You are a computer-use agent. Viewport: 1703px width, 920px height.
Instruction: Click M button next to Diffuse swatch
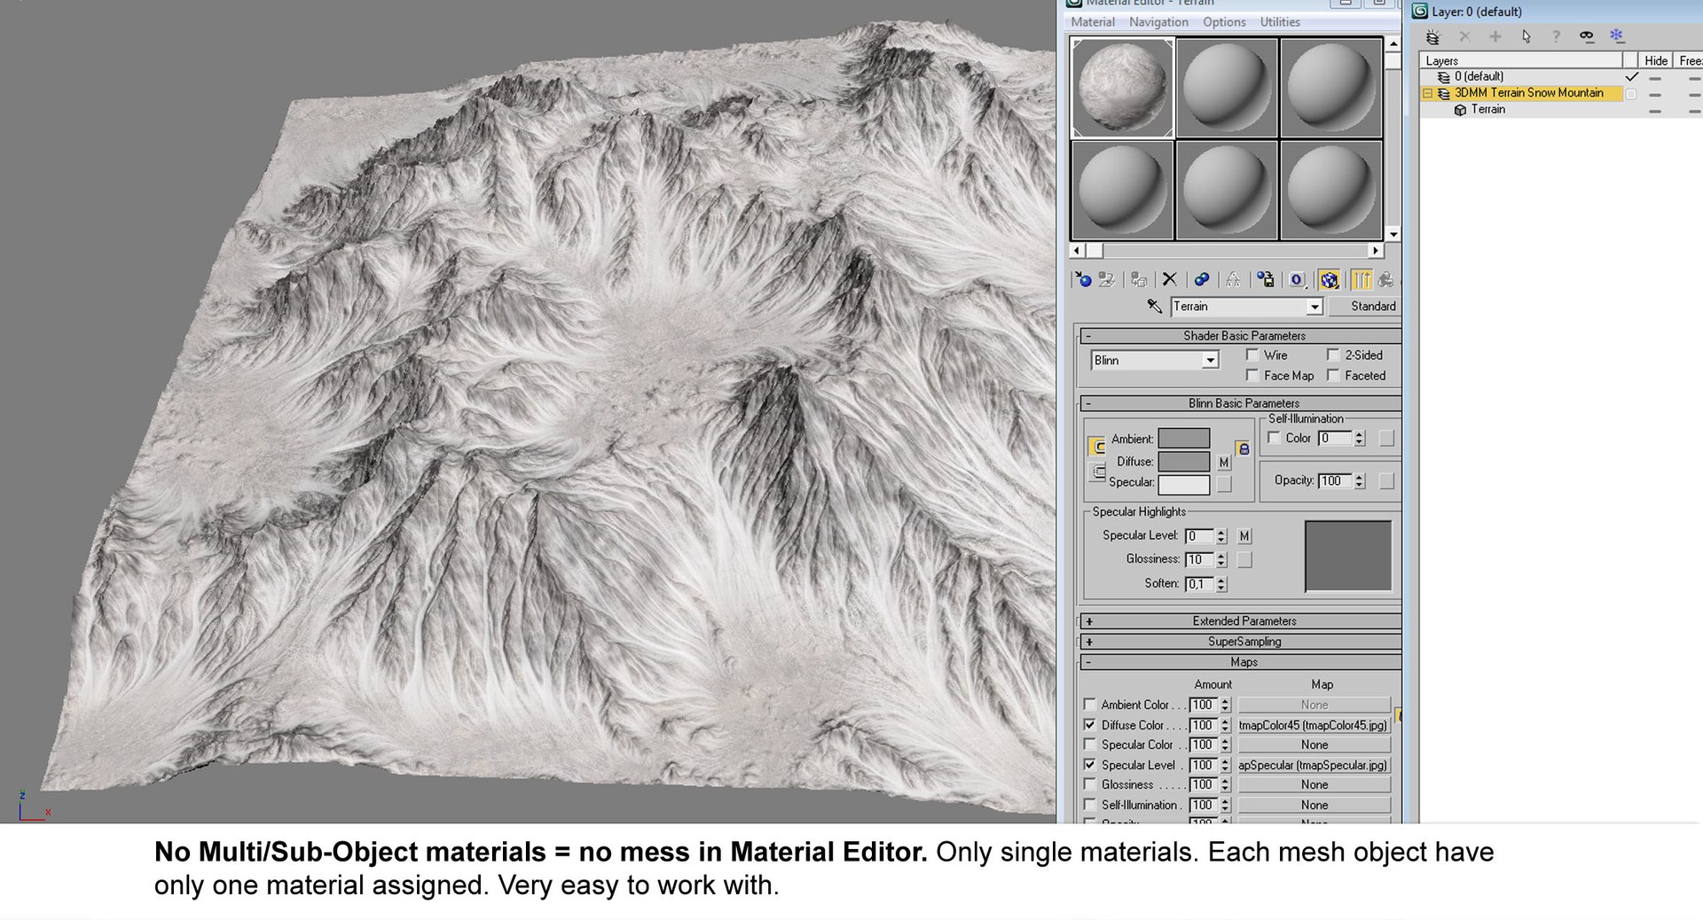tap(1224, 463)
